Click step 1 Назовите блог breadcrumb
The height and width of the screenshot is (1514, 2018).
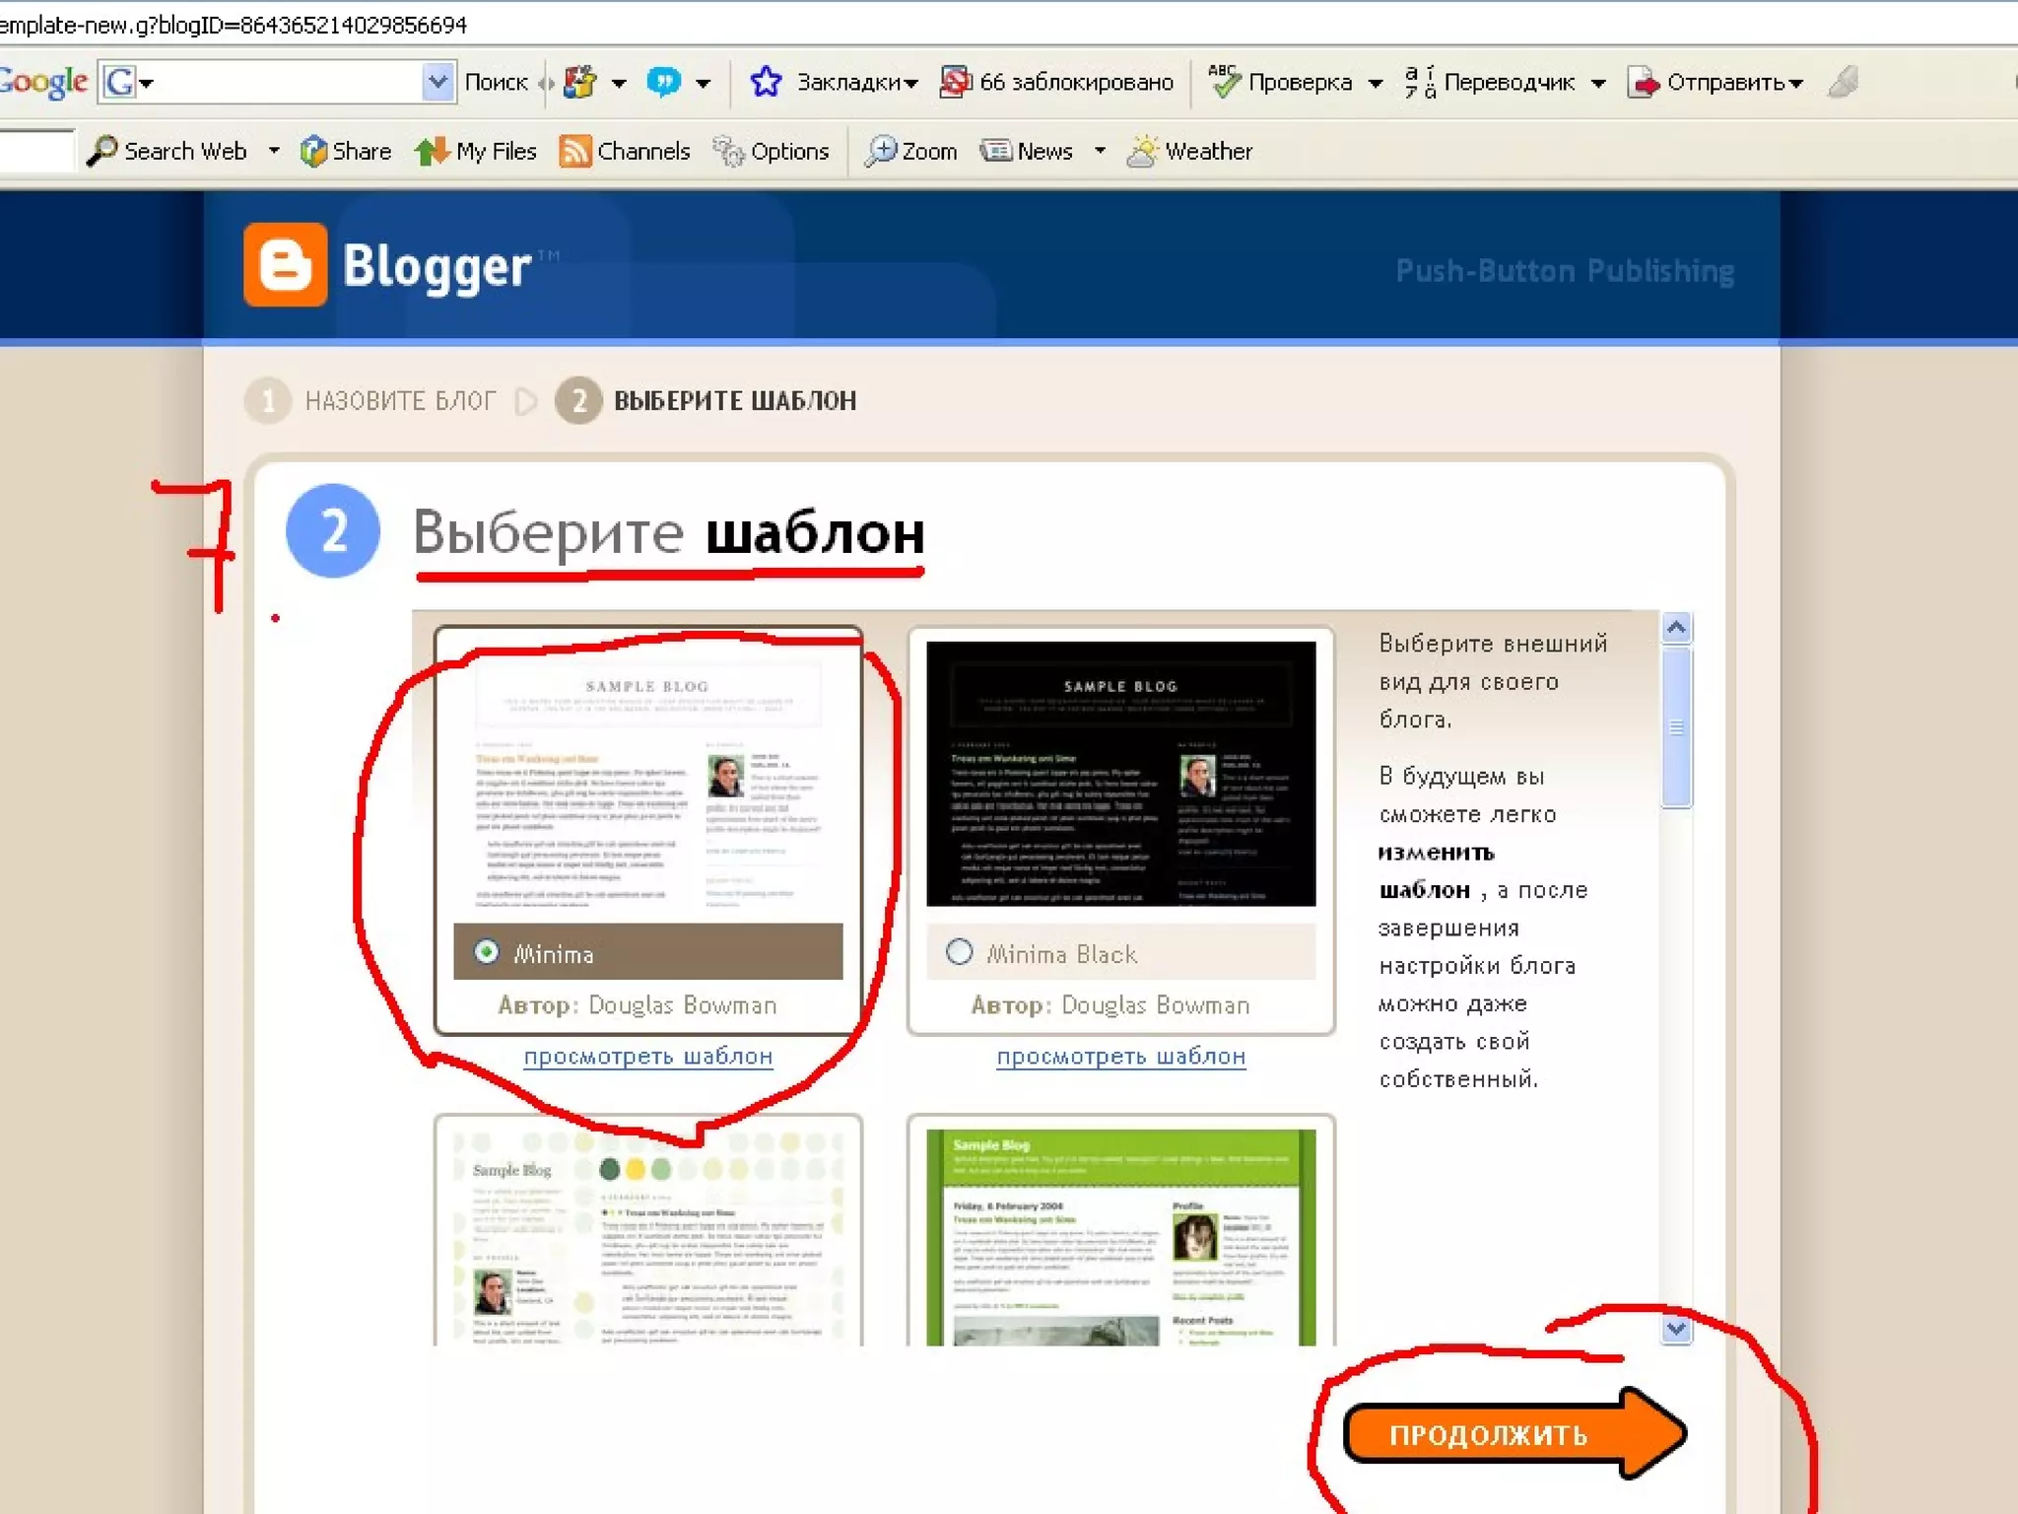(x=399, y=401)
